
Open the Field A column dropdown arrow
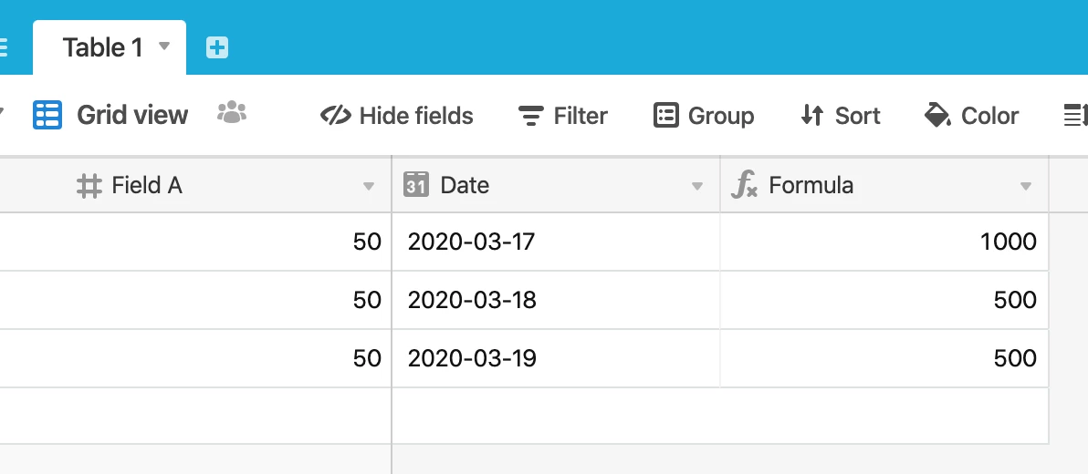point(369,186)
